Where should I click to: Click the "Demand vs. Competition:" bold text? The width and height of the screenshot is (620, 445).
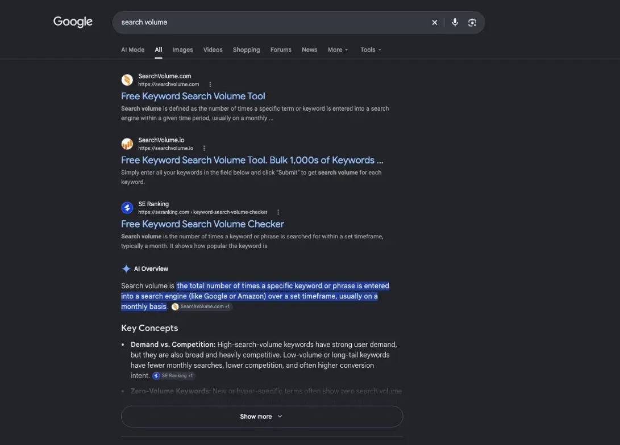click(x=173, y=345)
